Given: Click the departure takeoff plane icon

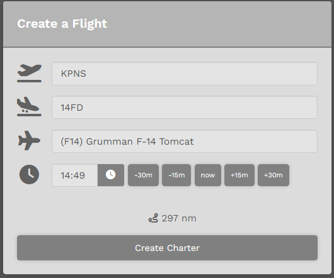Looking at the screenshot, I should pos(29,74).
